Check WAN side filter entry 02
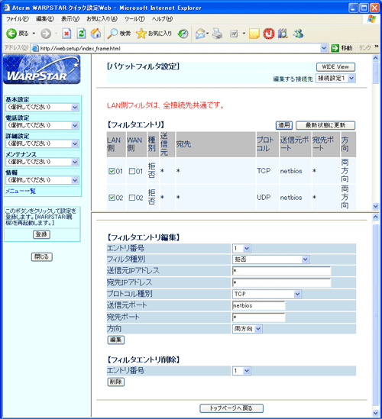Viewport: 382px width, 419px height. pyautogui.click(x=132, y=198)
